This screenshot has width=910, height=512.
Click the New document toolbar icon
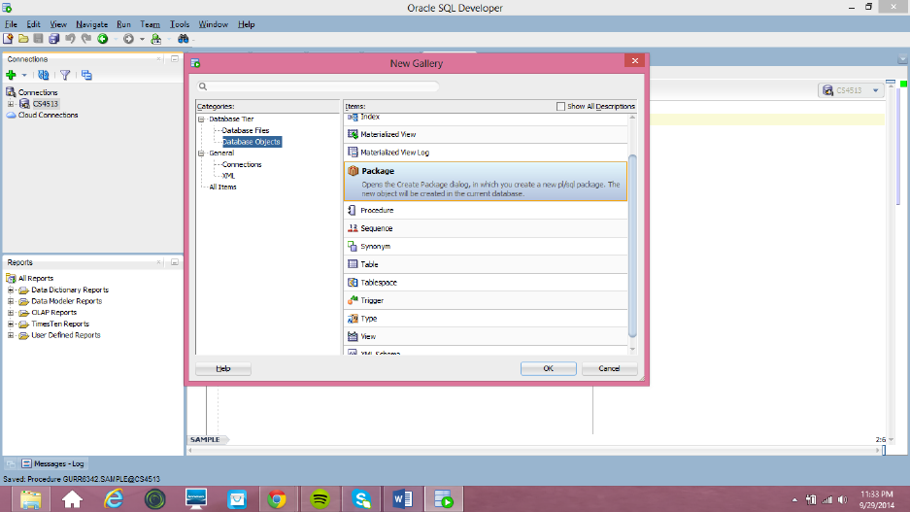[x=8, y=39]
